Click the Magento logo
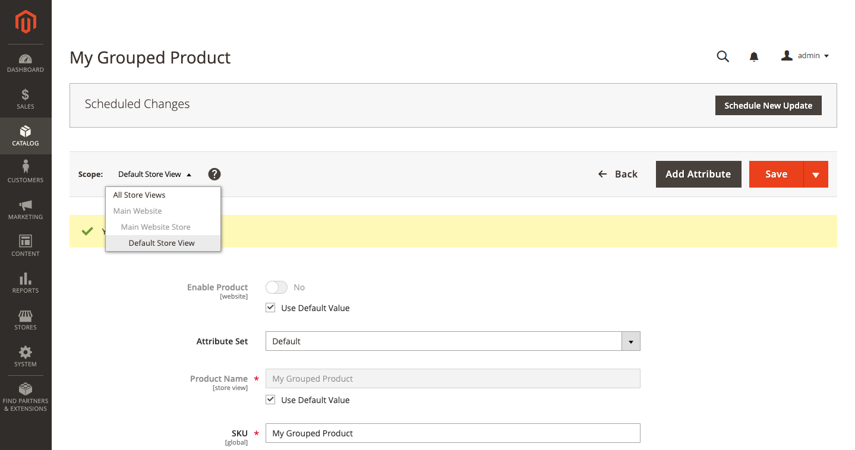The image size is (855, 450). (26, 22)
